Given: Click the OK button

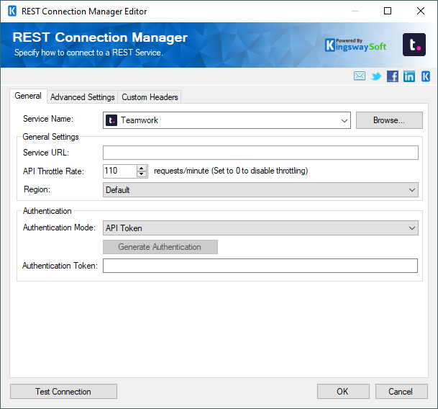Looking at the screenshot, I should pos(343,392).
